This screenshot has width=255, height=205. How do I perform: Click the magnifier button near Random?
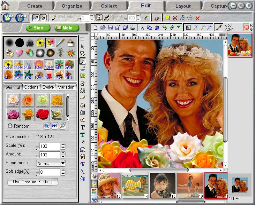pos(63,126)
